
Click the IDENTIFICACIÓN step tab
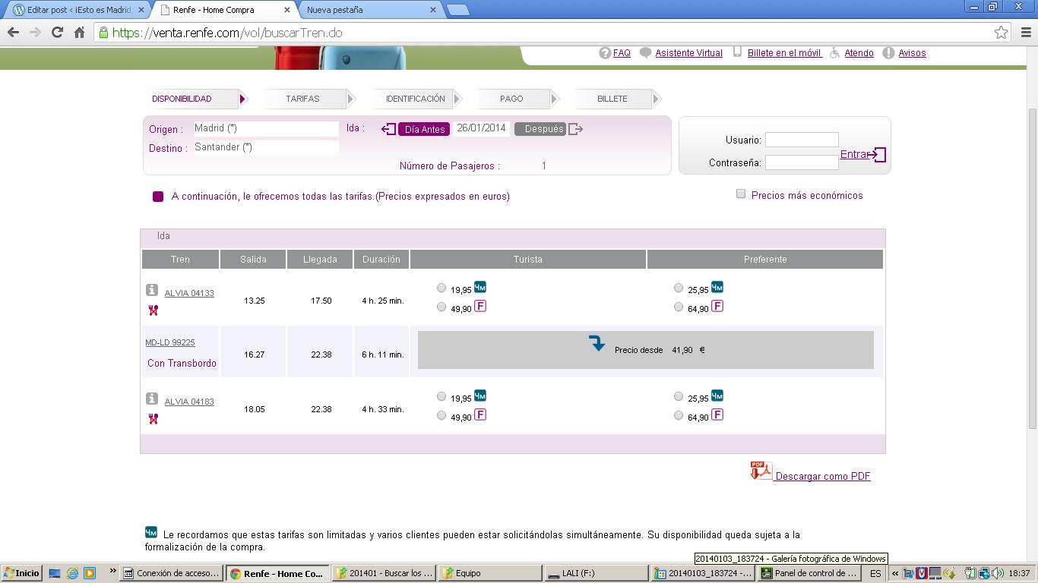click(x=416, y=99)
